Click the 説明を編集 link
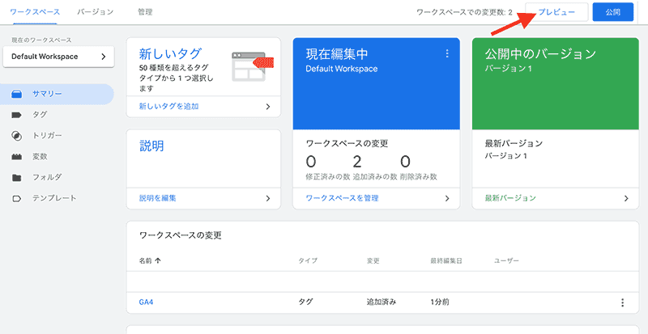Screen dimensions: 648x334 tap(157, 198)
